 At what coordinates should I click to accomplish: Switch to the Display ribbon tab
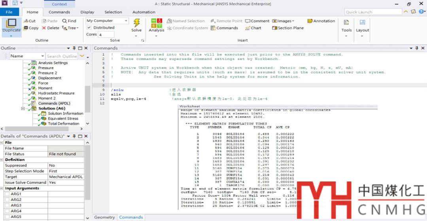pyautogui.click(x=87, y=12)
